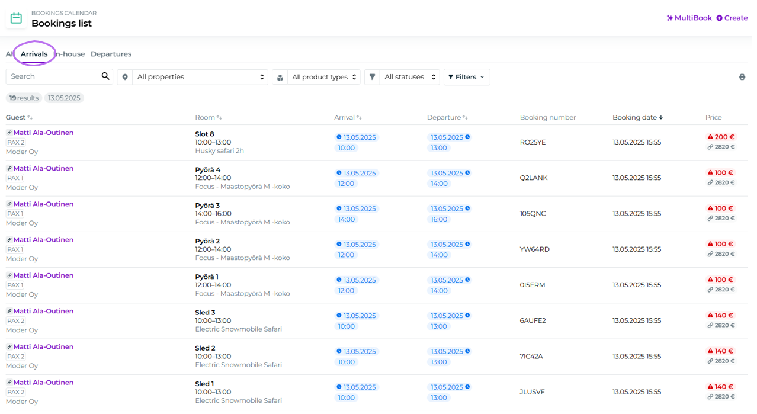This screenshot has width=757, height=414.
Task: Click Electric Snowmobile Safari under Sled 3
Action: point(239,329)
